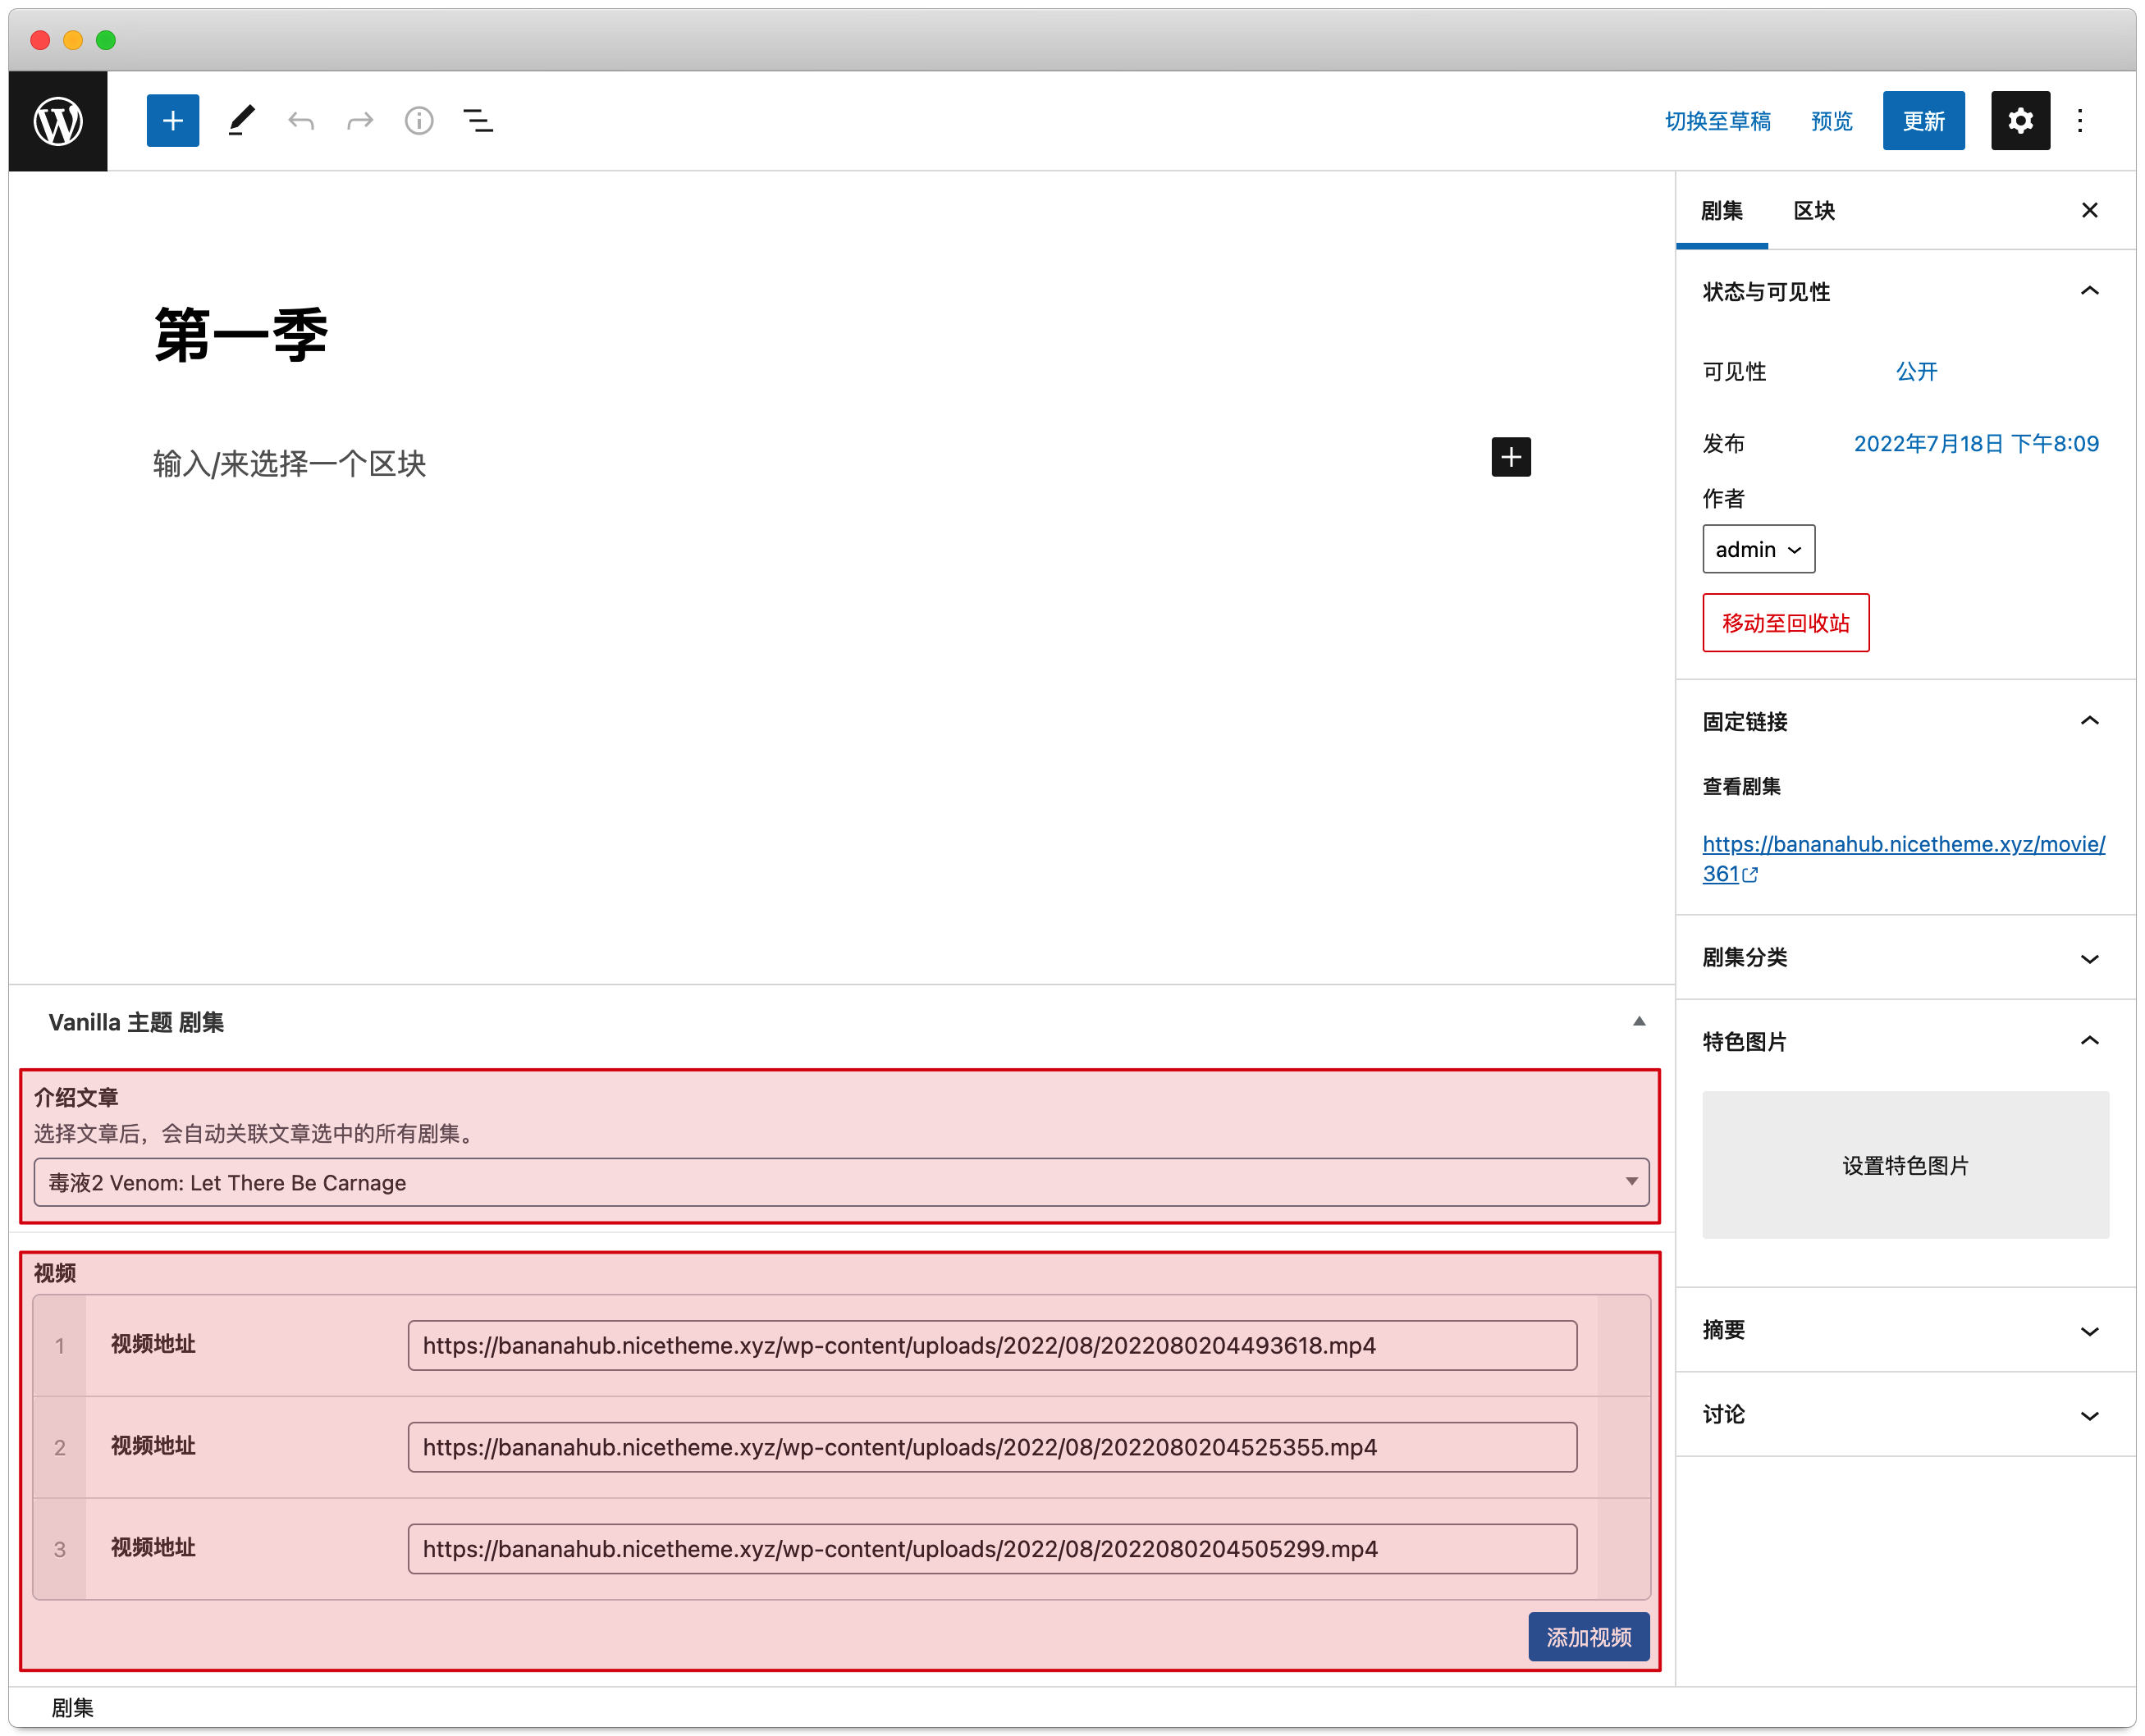Click the 添加视频 button
The image size is (2145, 1736).
[1588, 1637]
